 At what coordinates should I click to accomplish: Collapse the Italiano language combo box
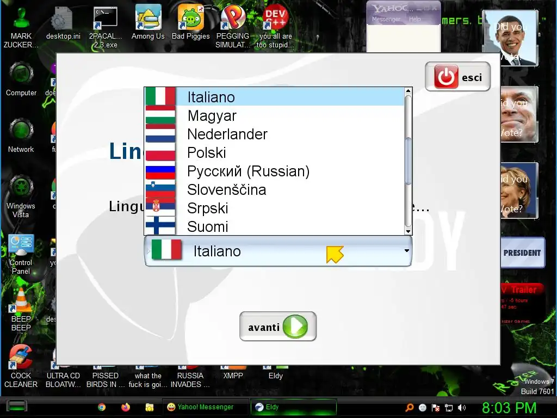point(278,251)
